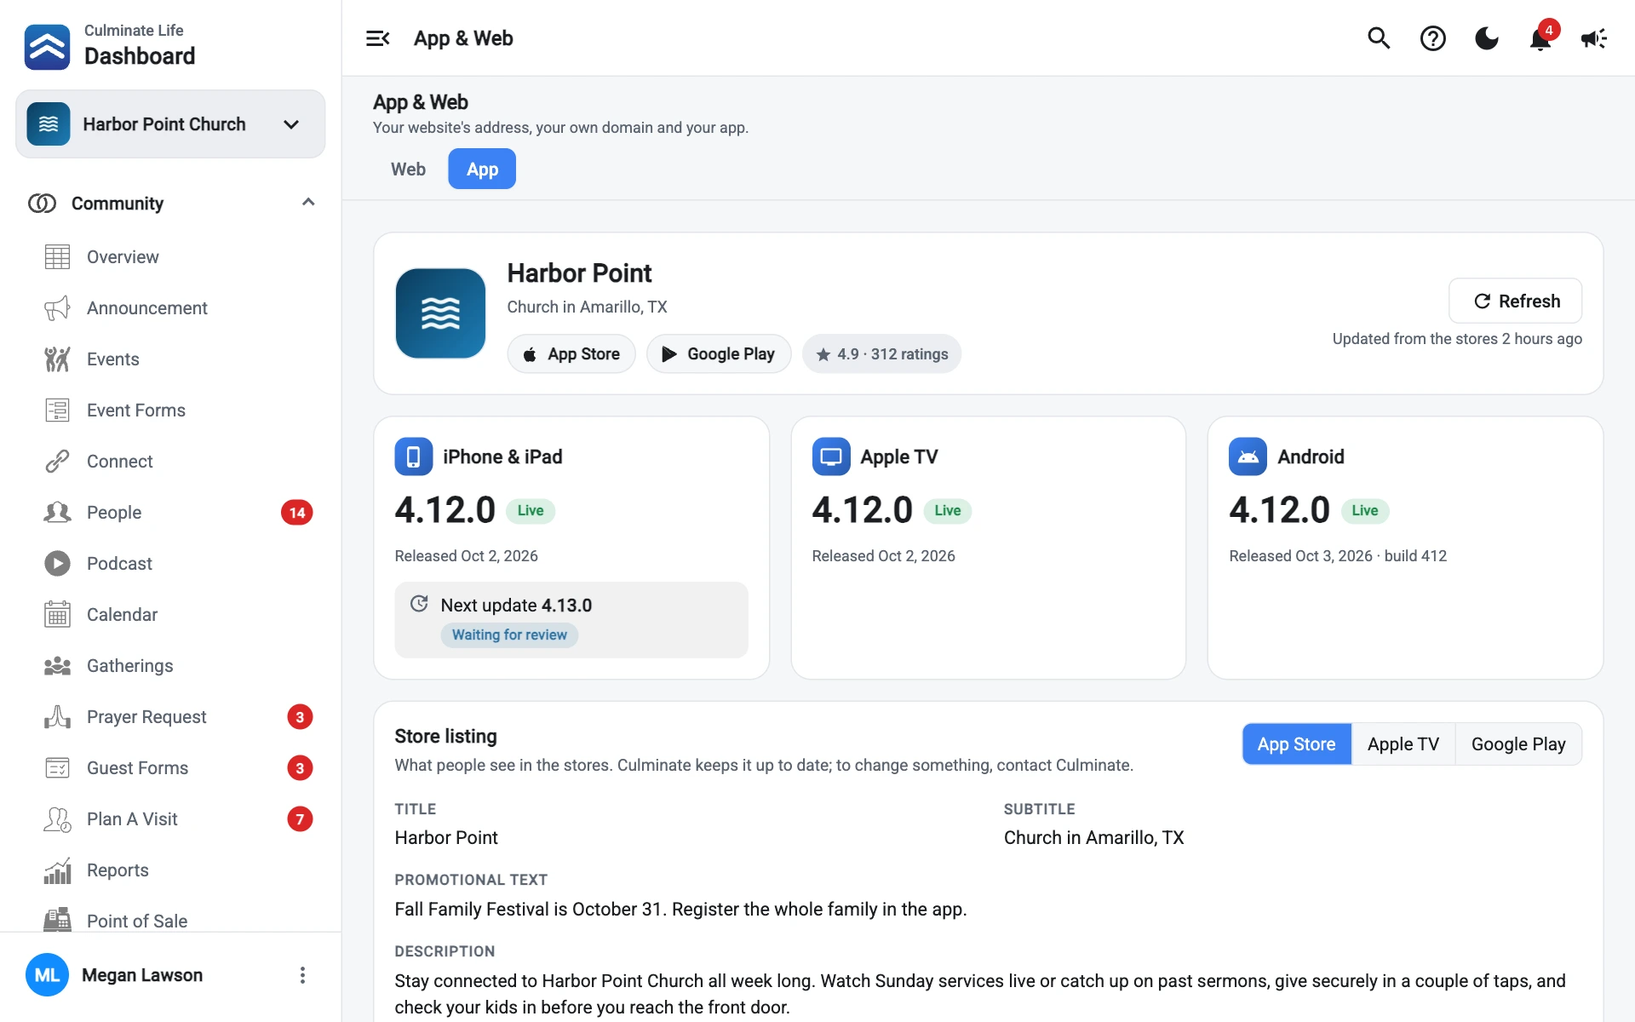
Task: Open Megan Lawson's three-dot menu
Action: pyautogui.click(x=302, y=975)
